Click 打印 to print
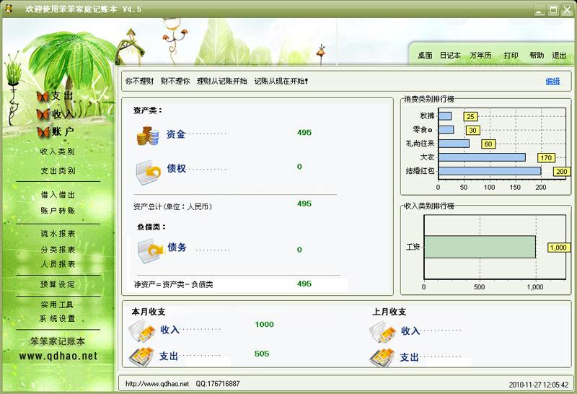The height and width of the screenshot is (394, 577). click(511, 56)
